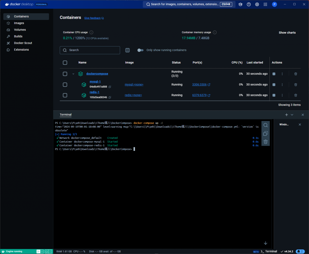Add a new terminal session
Image resolution: width=309 pixels, height=254 pixels.
pos(287,115)
